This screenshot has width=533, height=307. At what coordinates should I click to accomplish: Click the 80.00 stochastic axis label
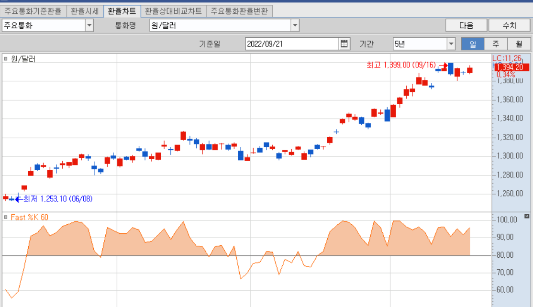(505, 255)
